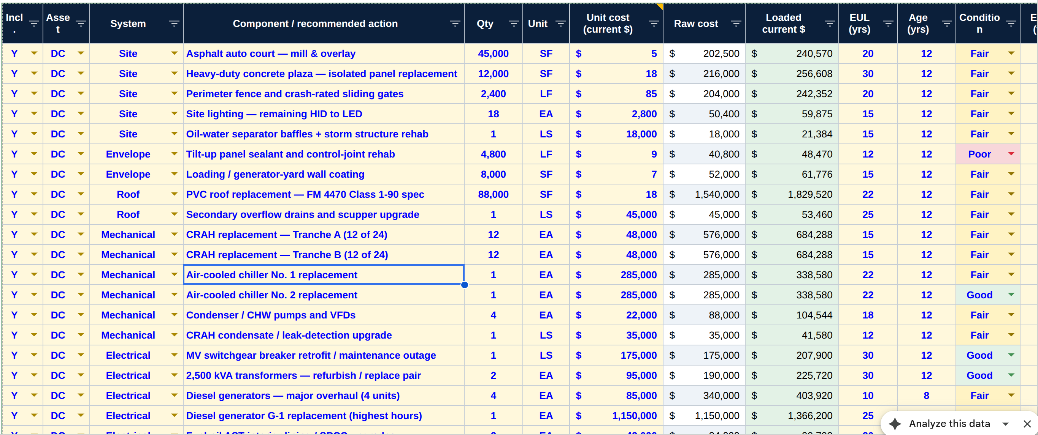This screenshot has width=1038, height=435.
Task: Open filter for EUL (yrs) header
Action: [x=888, y=24]
